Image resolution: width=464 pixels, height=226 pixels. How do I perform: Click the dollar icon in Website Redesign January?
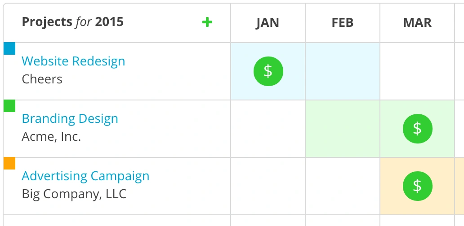point(268,71)
